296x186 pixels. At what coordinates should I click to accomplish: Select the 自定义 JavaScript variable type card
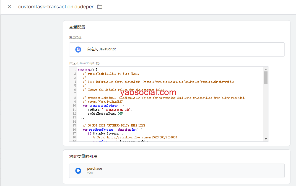[x=176, y=50]
